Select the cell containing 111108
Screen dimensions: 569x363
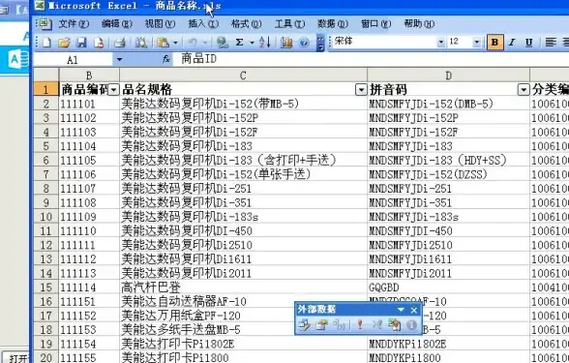(89, 202)
